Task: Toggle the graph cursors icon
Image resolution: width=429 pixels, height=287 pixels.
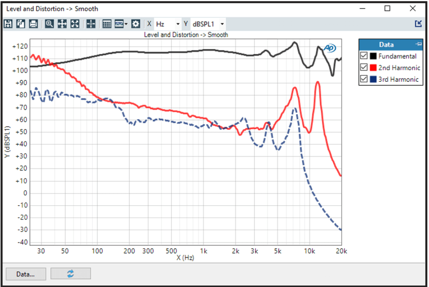Action: (91, 24)
